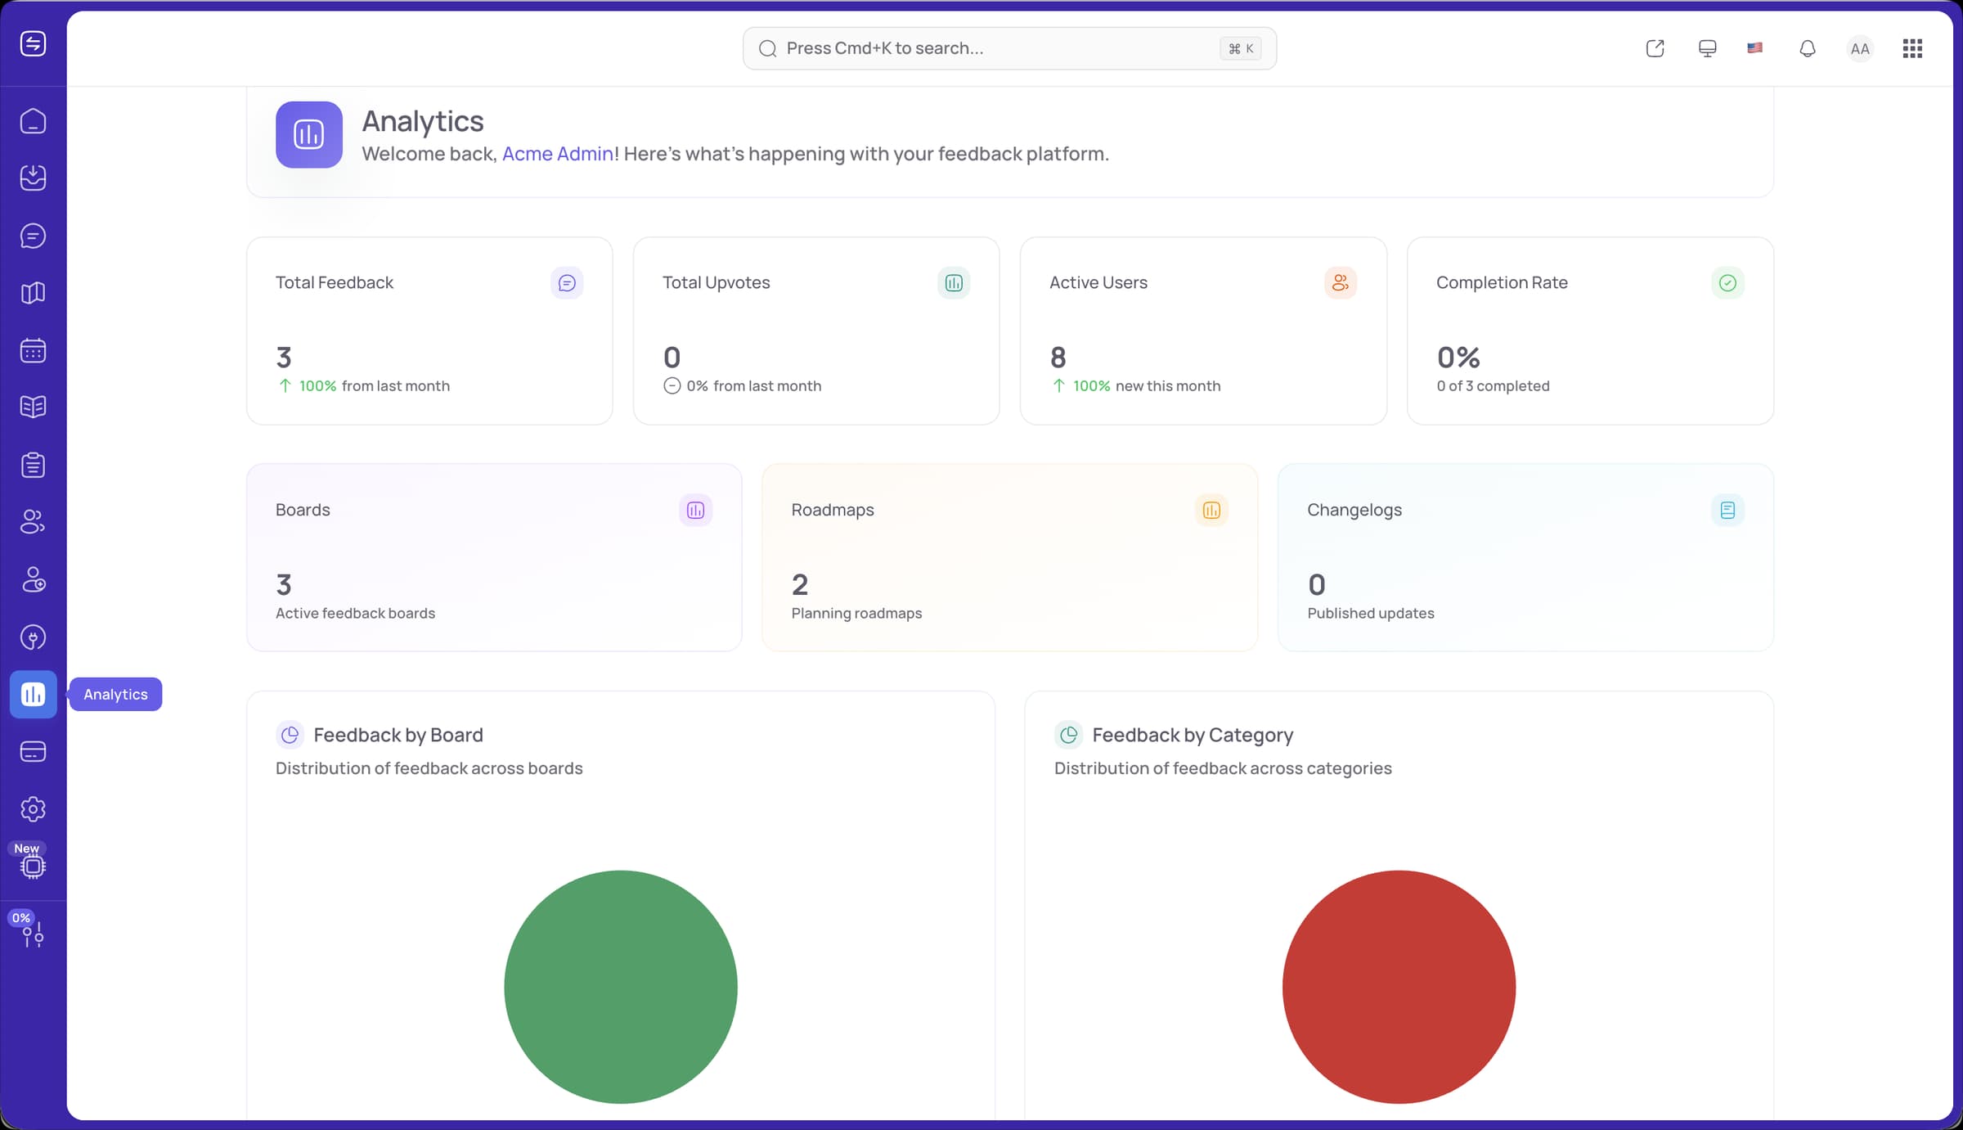The image size is (1963, 1130).
Task: Click the '100% from last month' text
Action: point(374,385)
